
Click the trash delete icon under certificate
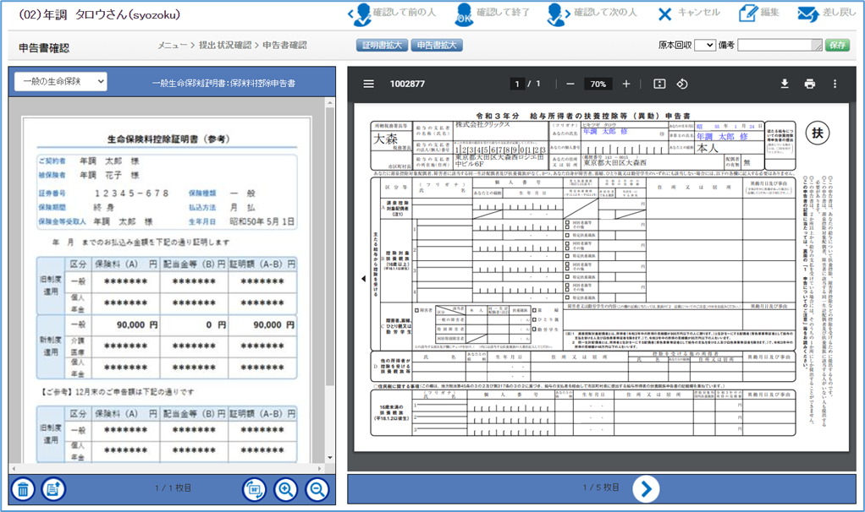click(x=24, y=488)
